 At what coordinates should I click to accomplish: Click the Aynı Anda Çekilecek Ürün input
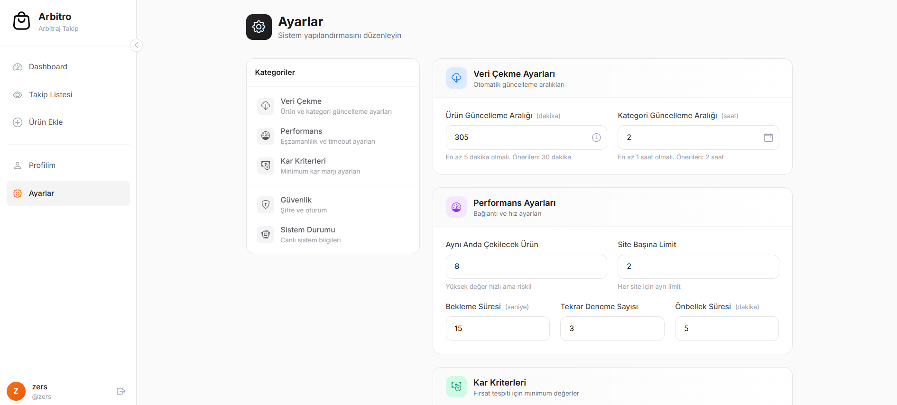(x=527, y=267)
